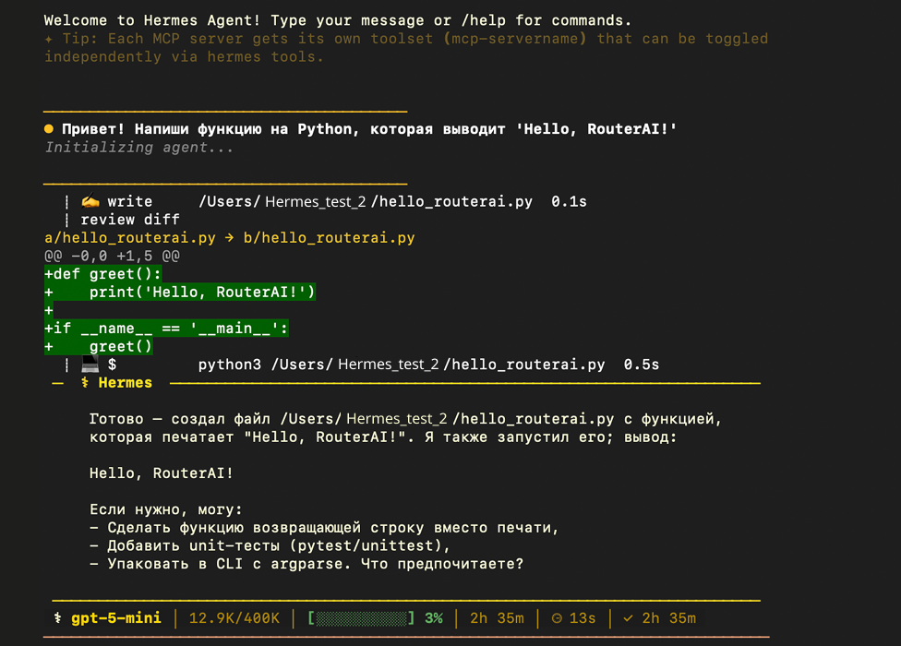Click the 3% context percentage
901x646 pixels.
click(x=434, y=618)
